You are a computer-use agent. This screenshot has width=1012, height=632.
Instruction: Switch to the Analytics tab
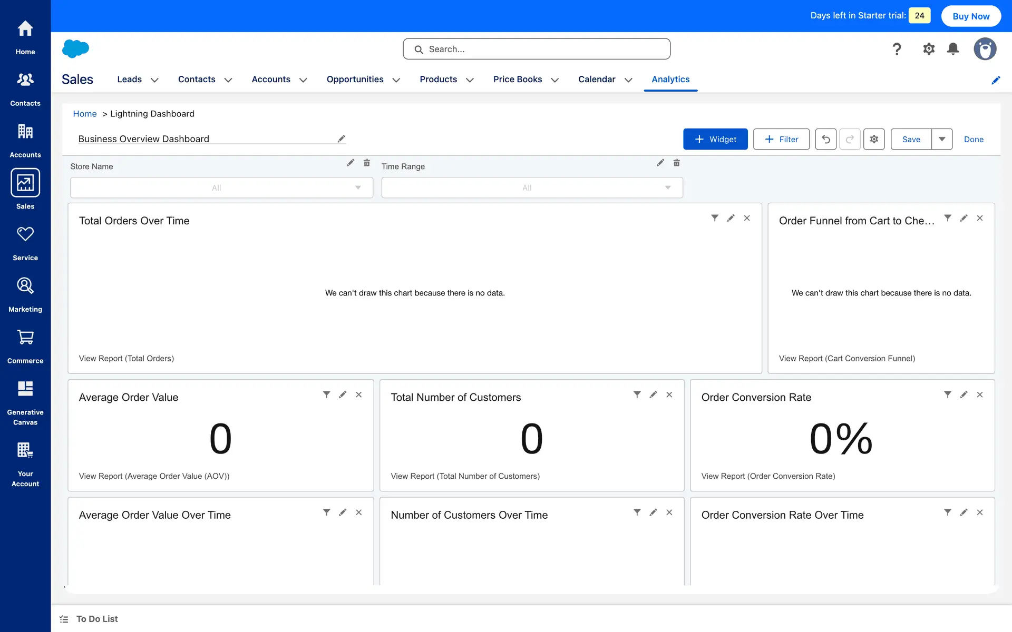pos(670,79)
